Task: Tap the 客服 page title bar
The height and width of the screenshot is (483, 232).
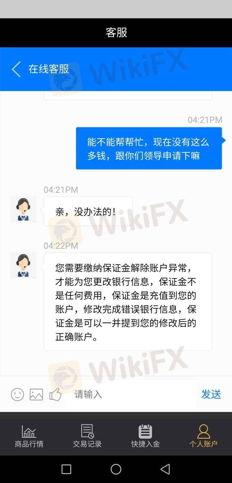Action: click(x=116, y=33)
